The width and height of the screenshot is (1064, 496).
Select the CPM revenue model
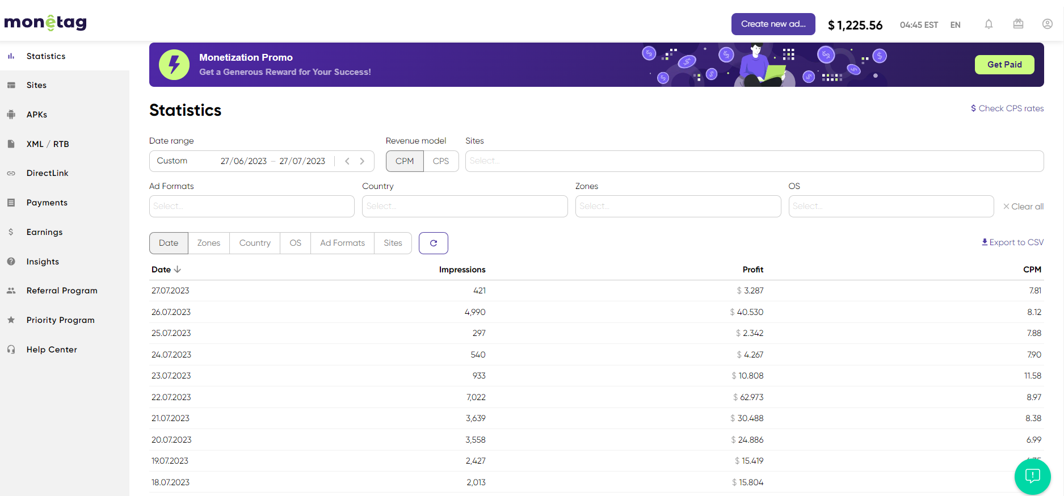click(405, 161)
